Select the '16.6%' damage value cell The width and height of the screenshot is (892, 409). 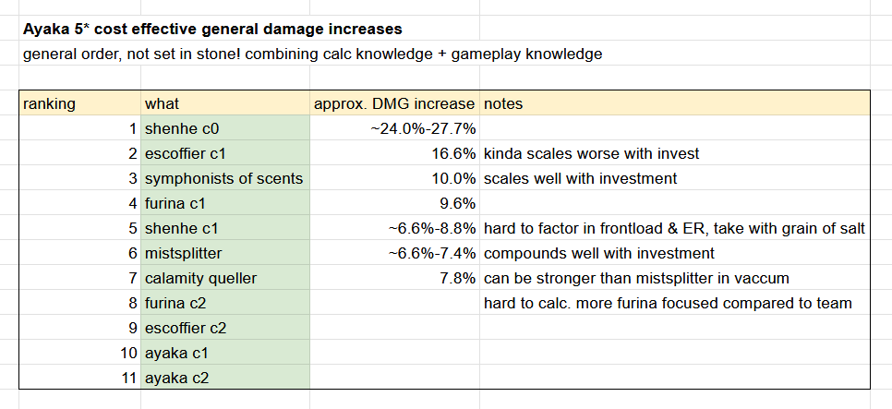coord(395,153)
